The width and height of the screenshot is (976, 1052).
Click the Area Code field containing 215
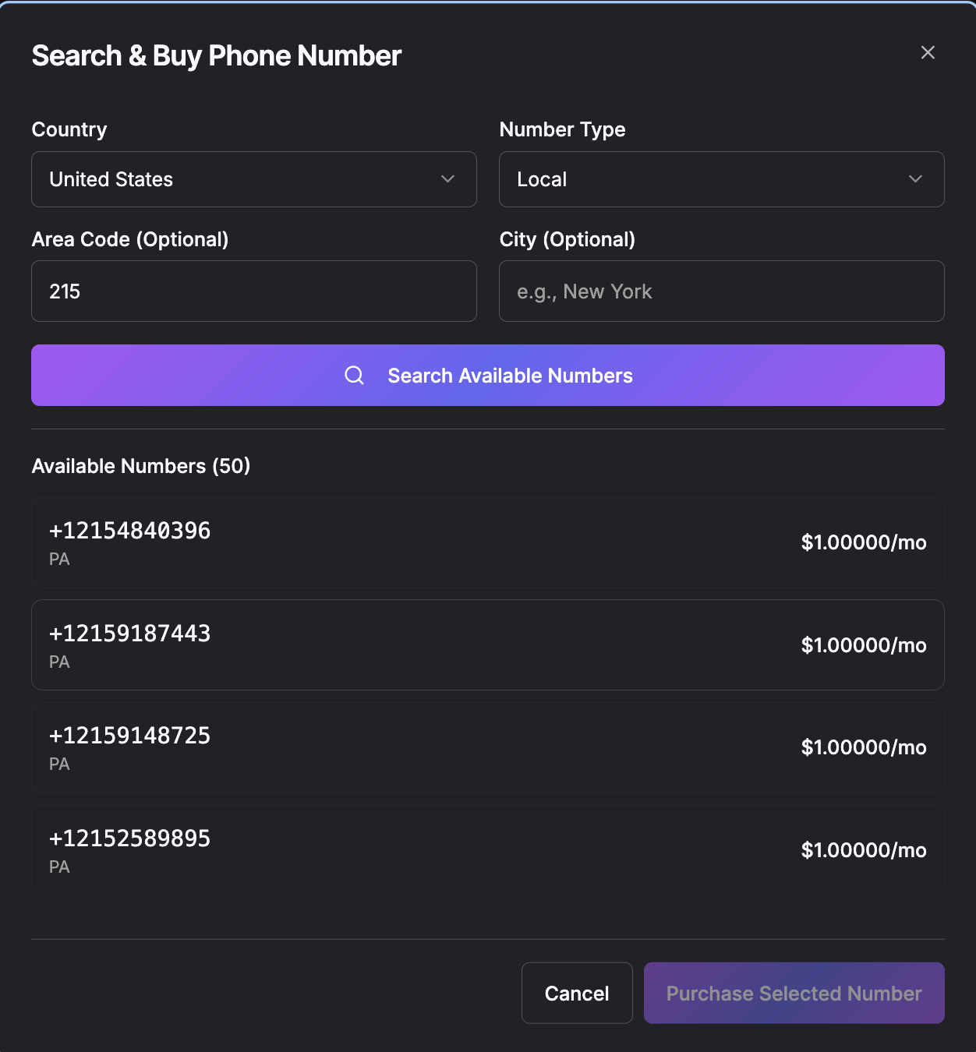pyautogui.click(x=254, y=291)
